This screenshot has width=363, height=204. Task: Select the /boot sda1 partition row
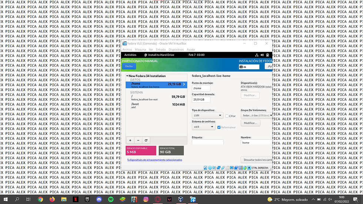(156, 105)
